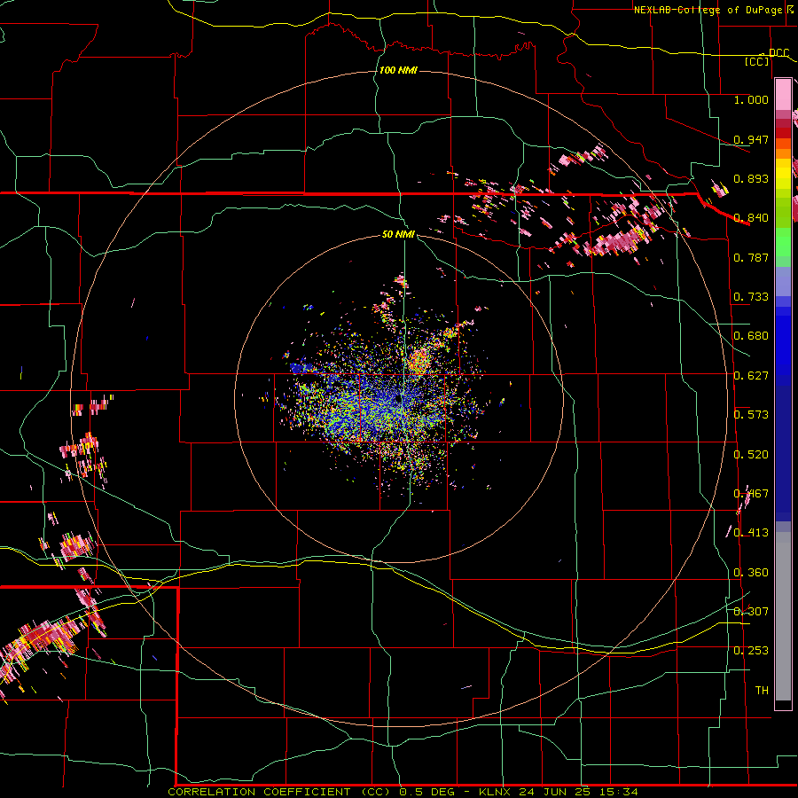Click the 0.520 value on the color scale

pyautogui.click(x=751, y=455)
